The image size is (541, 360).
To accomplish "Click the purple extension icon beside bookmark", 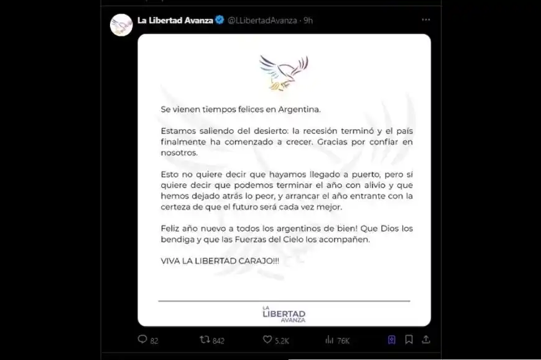I will tap(392, 340).
